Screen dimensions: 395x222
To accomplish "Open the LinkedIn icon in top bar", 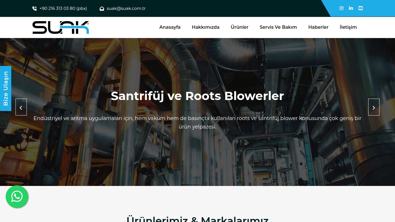I will point(351,8).
